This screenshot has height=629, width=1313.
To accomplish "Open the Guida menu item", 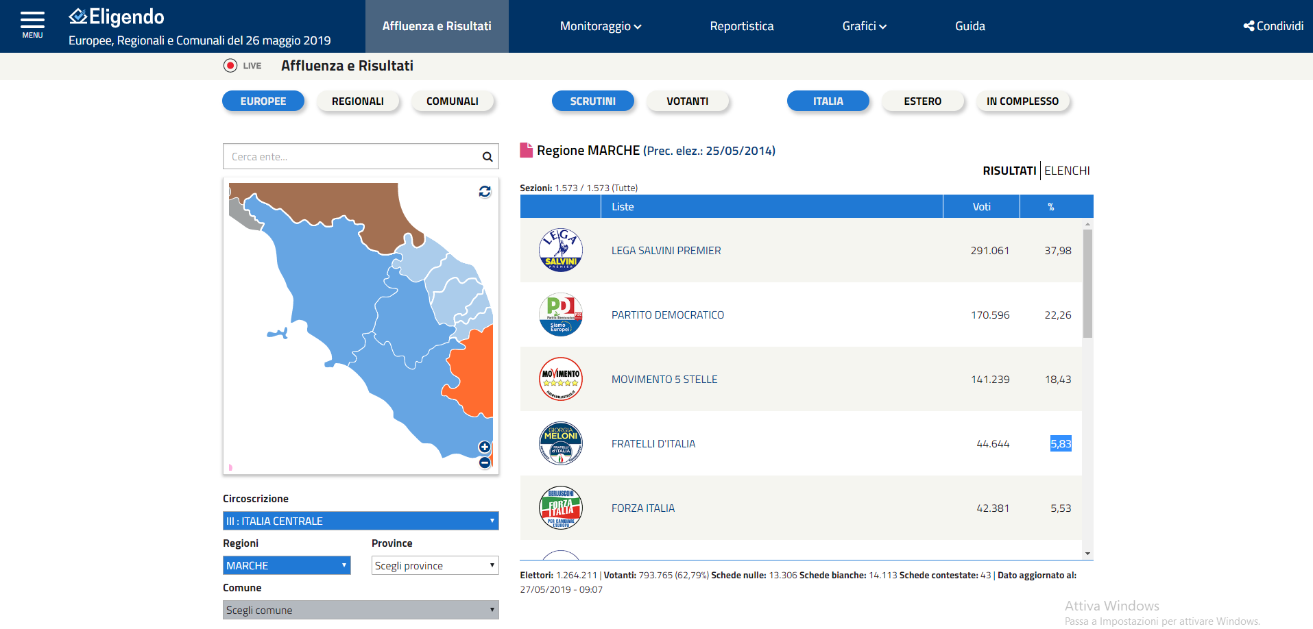I will tap(970, 26).
